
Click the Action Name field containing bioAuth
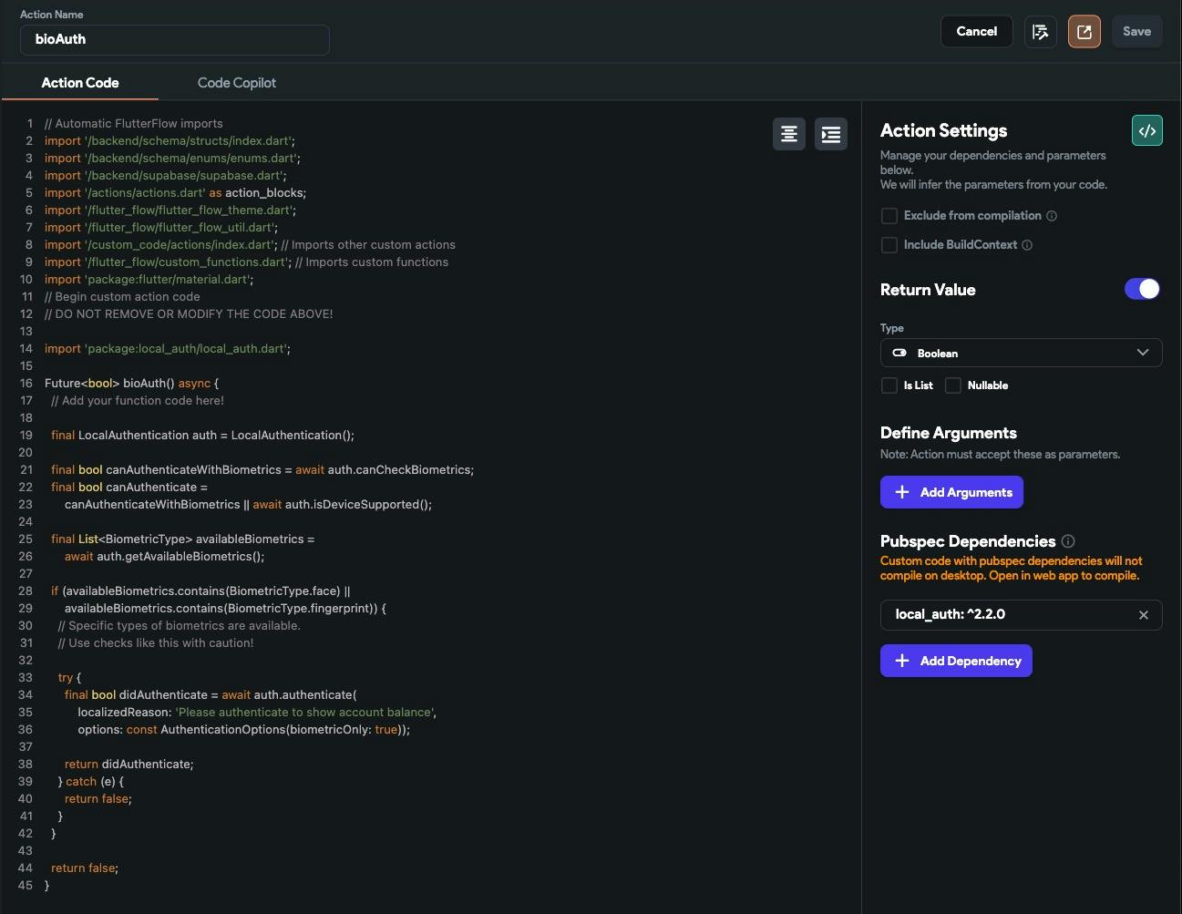[x=175, y=39]
